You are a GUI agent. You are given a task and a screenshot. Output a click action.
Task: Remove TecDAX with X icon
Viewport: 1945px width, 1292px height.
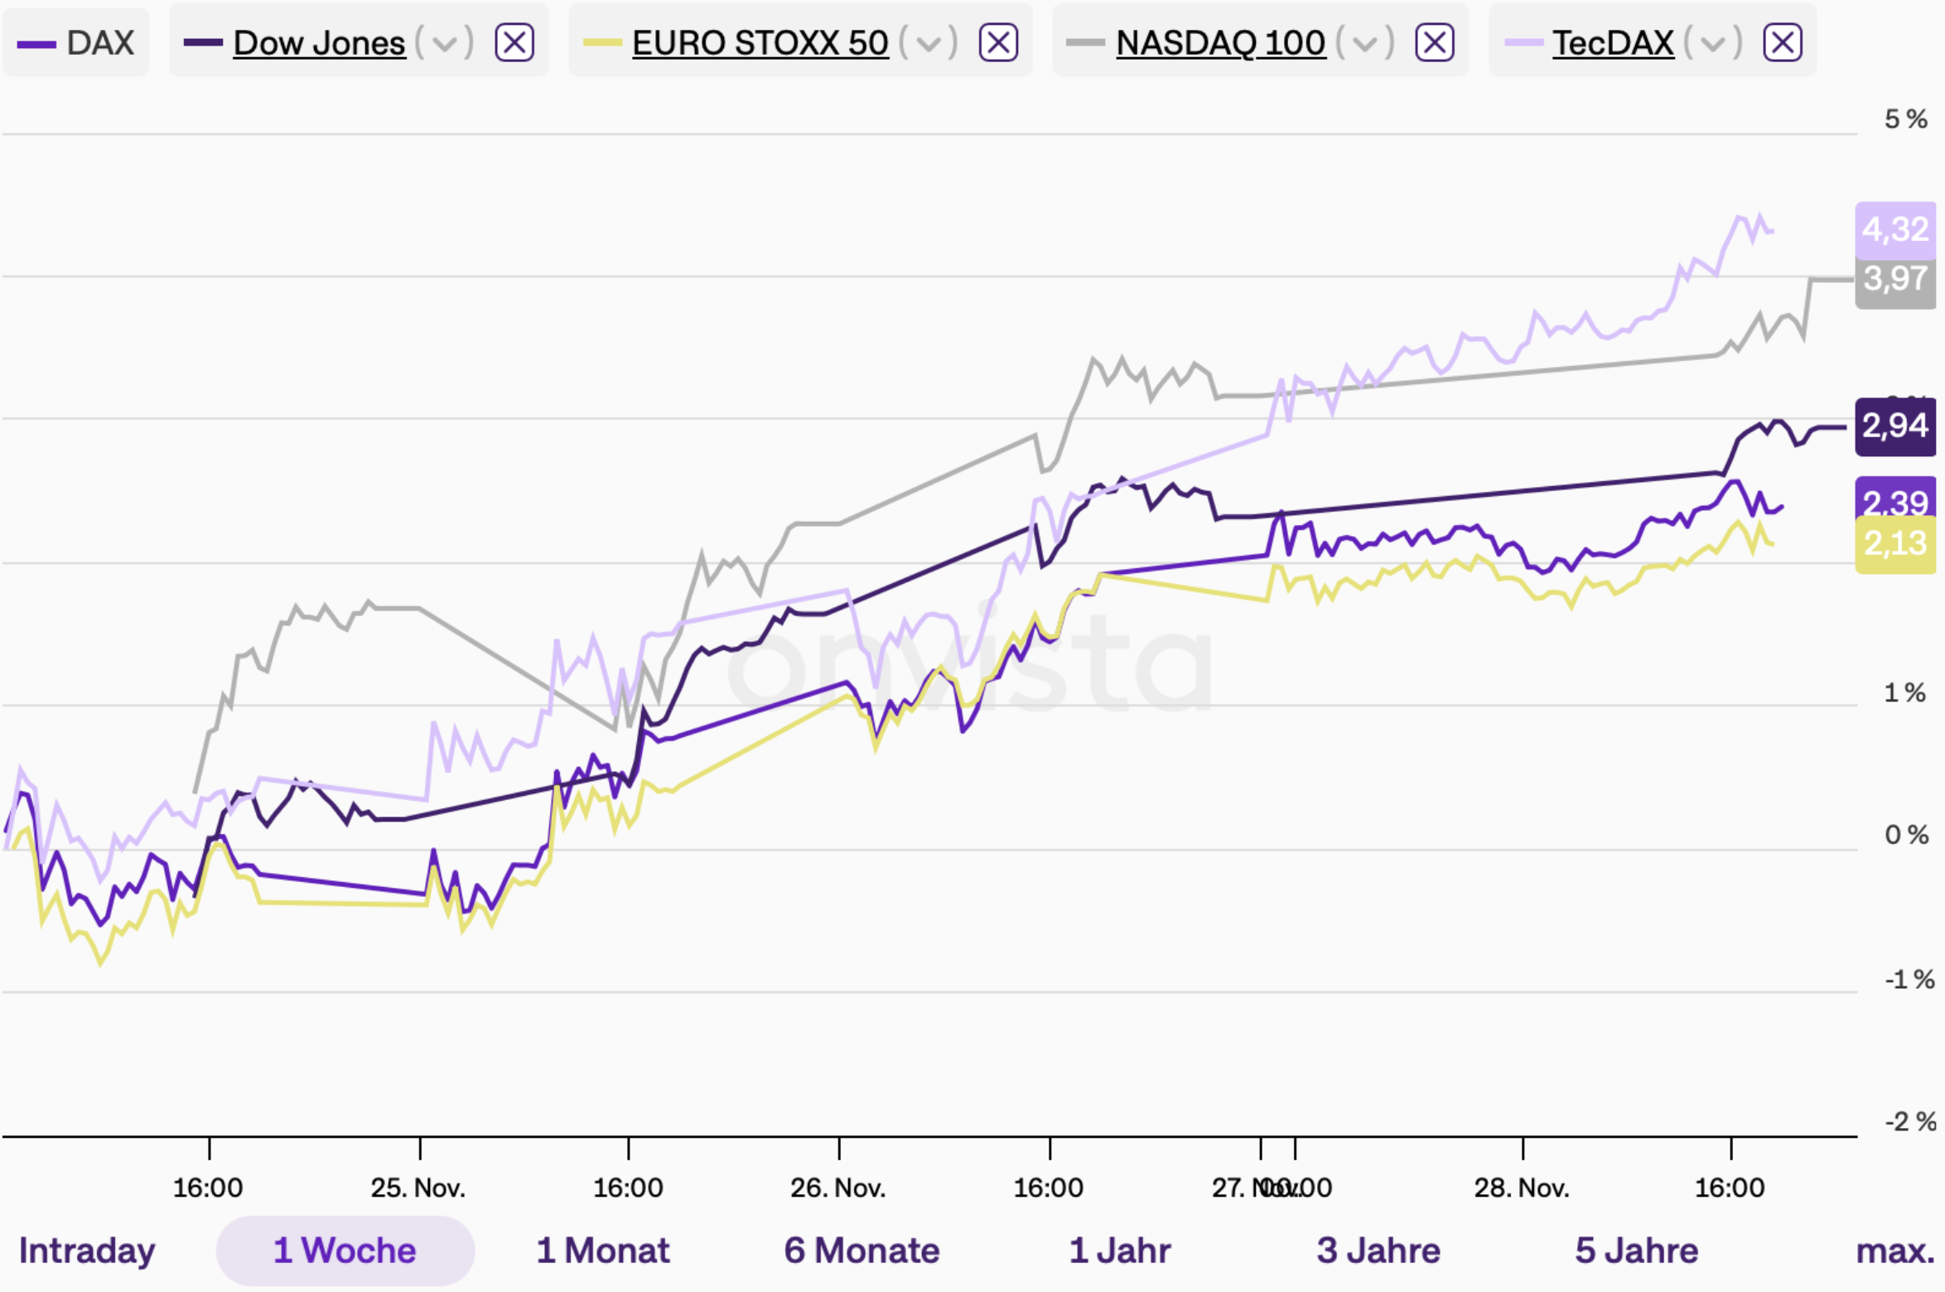click(1783, 42)
